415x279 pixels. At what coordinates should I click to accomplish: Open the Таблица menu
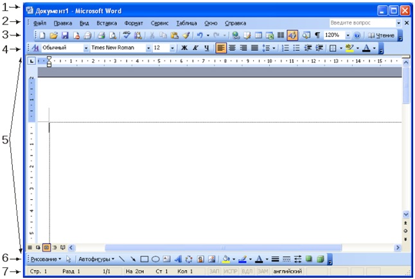point(186,23)
